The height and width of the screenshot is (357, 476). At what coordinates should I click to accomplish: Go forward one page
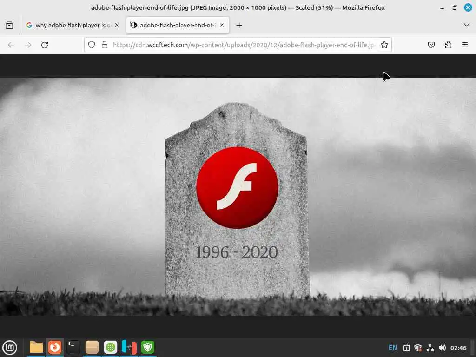click(x=28, y=45)
